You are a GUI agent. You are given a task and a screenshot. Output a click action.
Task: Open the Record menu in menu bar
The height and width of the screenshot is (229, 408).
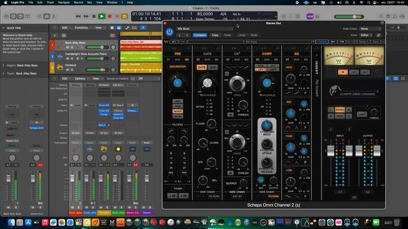coord(78,3)
